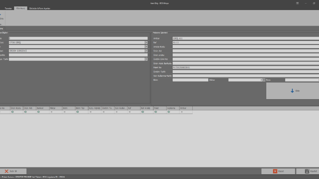
Task: Click the blue Ekle arrow button
Action: (292, 91)
